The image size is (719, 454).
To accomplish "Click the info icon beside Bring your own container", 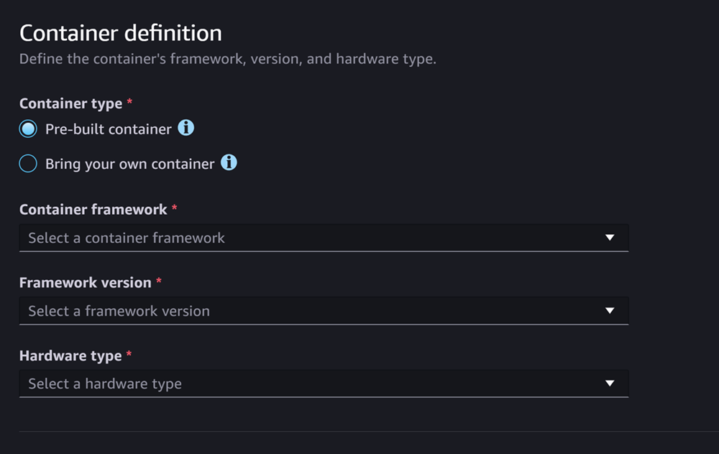I will (x=229, y=163).
